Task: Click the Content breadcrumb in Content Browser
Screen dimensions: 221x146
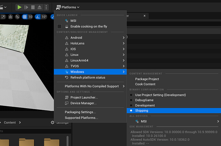Action: [10, 123]
